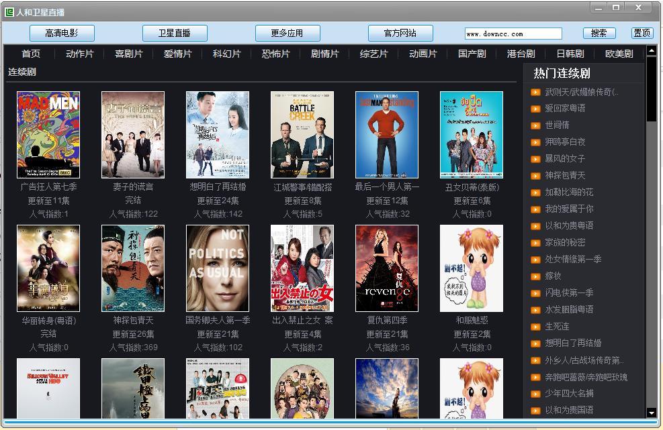Screen dimensions: 663x430
Task: Click the orange play icon beside 嫁妆
Action: pyautogui.click(x=535, y=276)
